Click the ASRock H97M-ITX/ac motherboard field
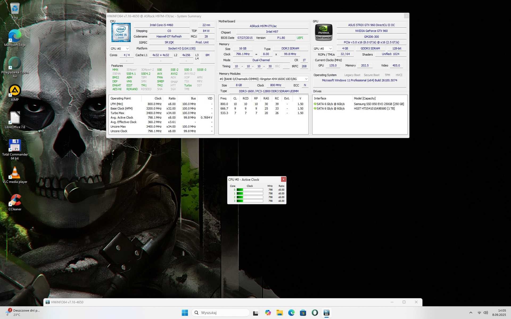The height and width of the screenshot is (319, 511). point(263,26)
